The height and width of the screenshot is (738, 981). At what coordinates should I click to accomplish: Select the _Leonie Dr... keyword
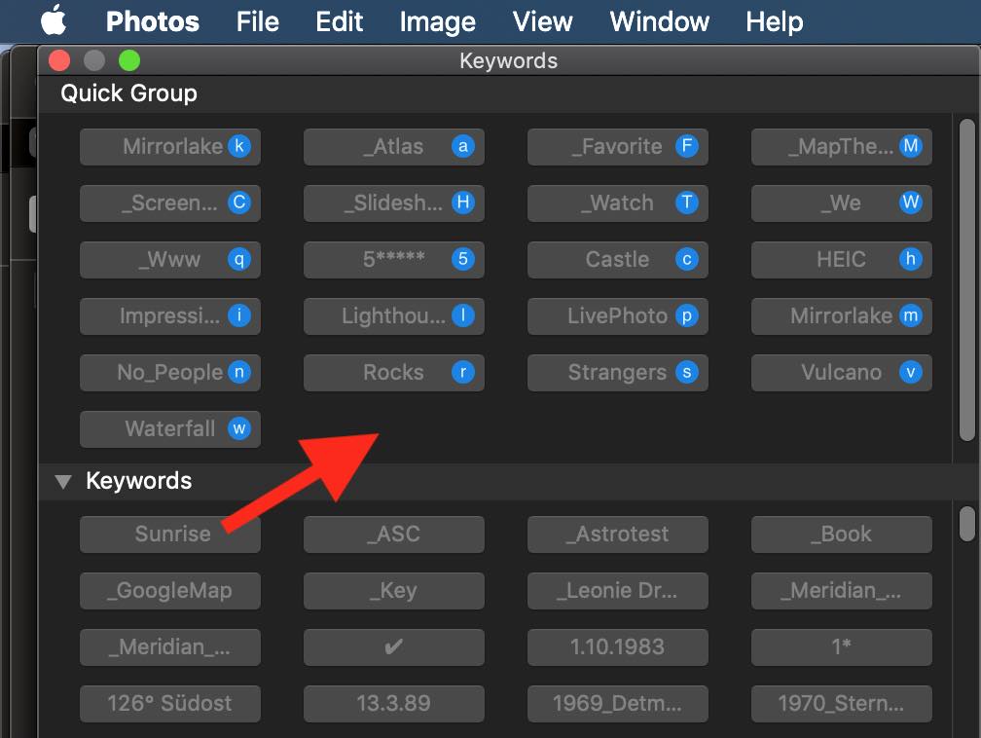tap(618, 590)
